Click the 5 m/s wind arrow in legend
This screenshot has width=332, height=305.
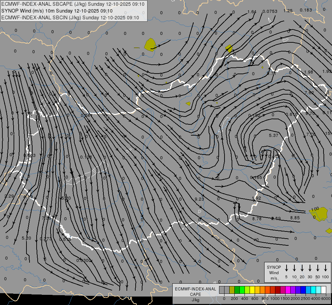(286, 268)
